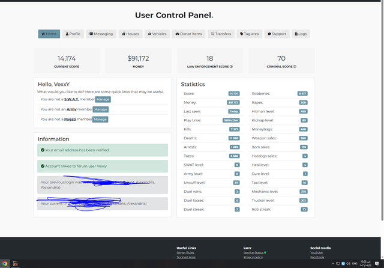384x268 pixels.
Task: Click the help icon beside Law Enforcement Score
Action: [231, 67]
